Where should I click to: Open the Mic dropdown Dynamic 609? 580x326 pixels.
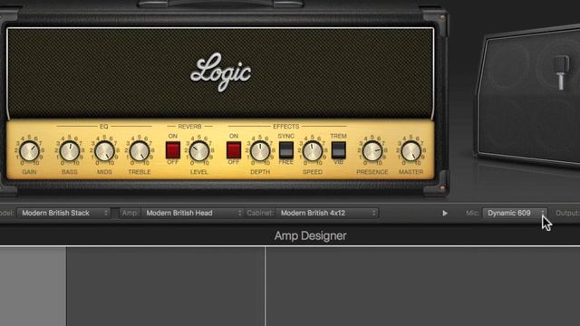click(x=515, y=213)
